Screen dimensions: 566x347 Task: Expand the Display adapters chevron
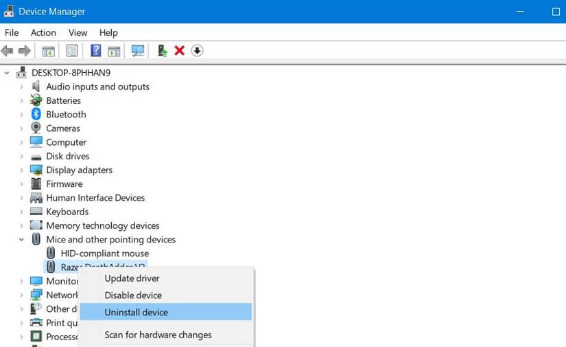[x=22, y=170]
